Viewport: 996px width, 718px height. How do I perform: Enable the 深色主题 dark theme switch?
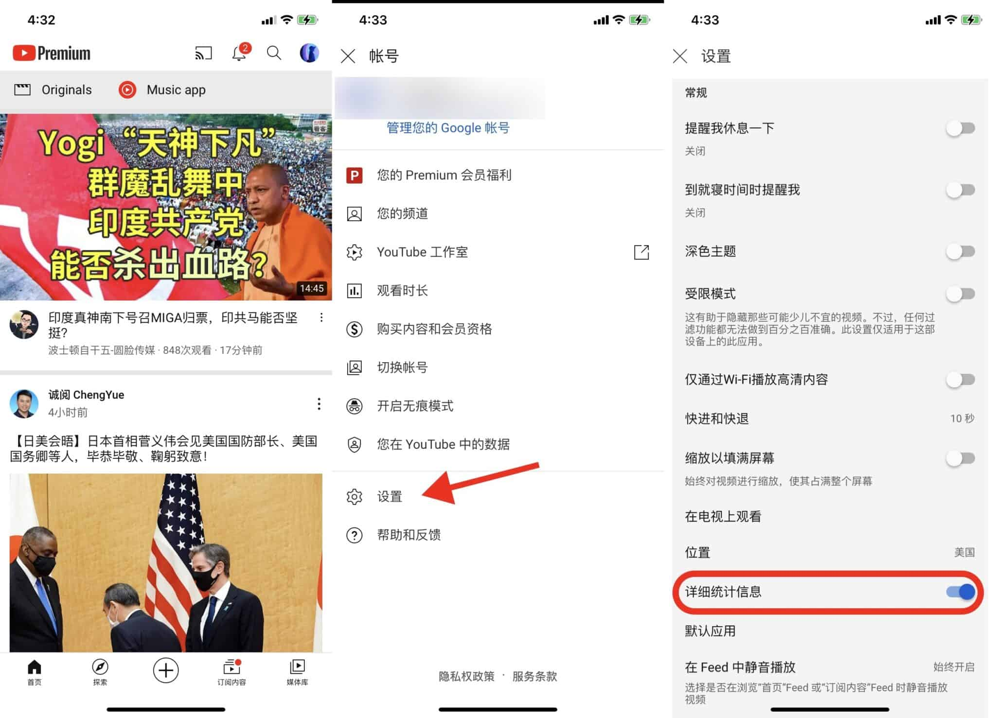(x=960, y=252)
